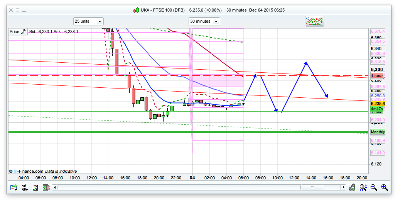The height and width of the screenshot is (202, 398).
Task: Click the red 1 hour axis label
Action: pos(377,75)
